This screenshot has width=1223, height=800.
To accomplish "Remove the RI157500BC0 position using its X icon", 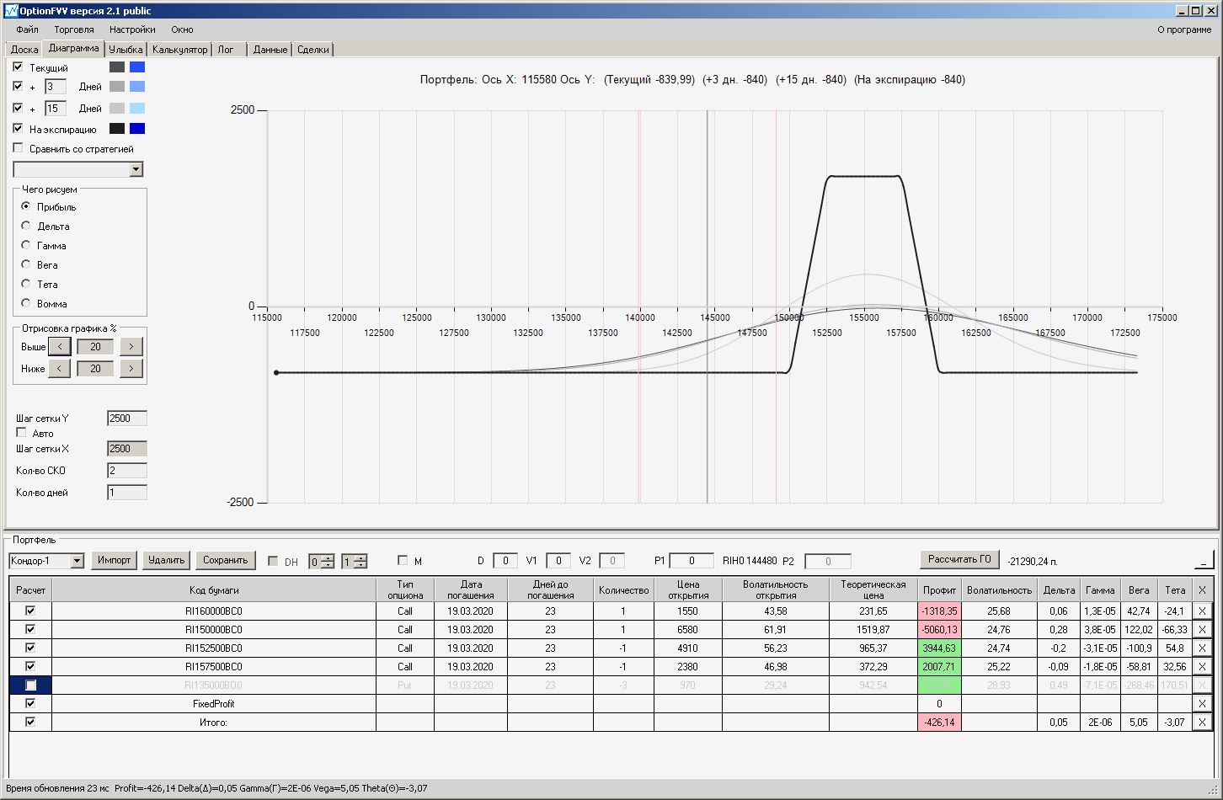I will [1202, 667].
